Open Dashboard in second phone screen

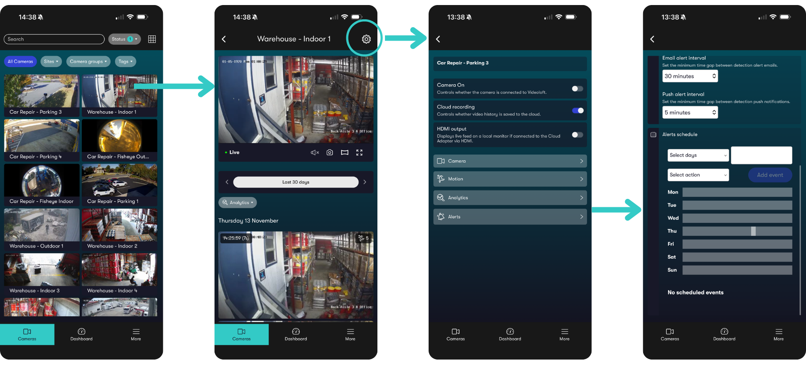pos(296,334)
